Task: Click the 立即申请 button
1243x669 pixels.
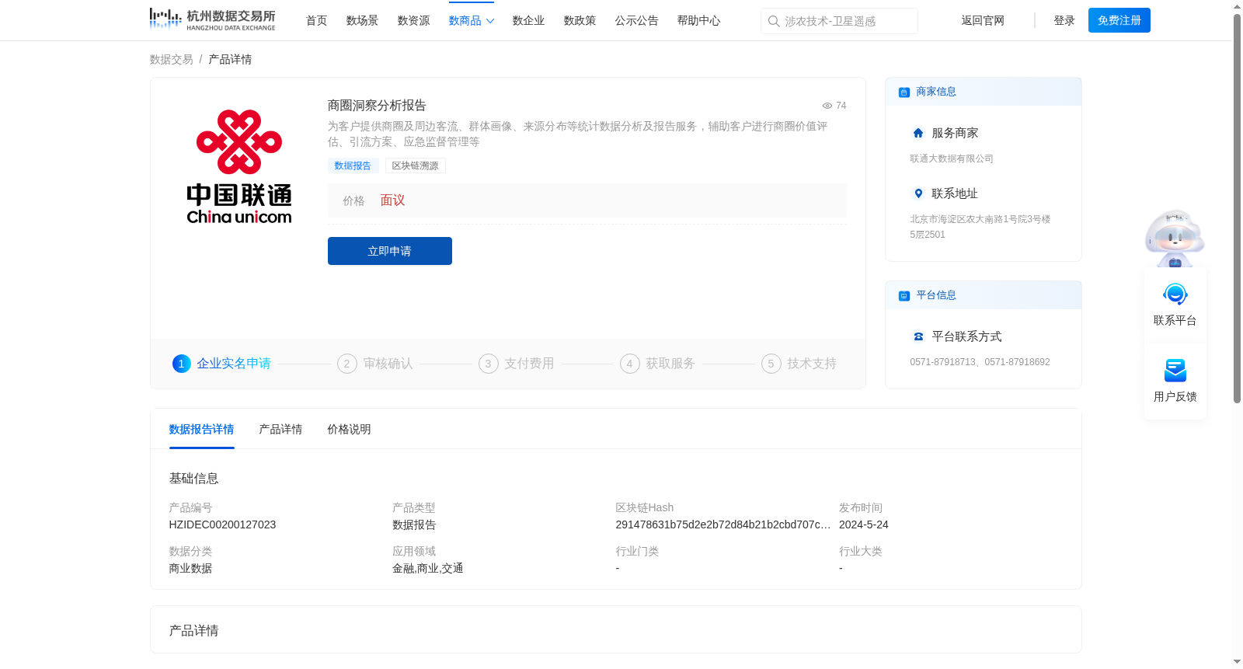Action: pyautogui.click(x=390, y=251)
